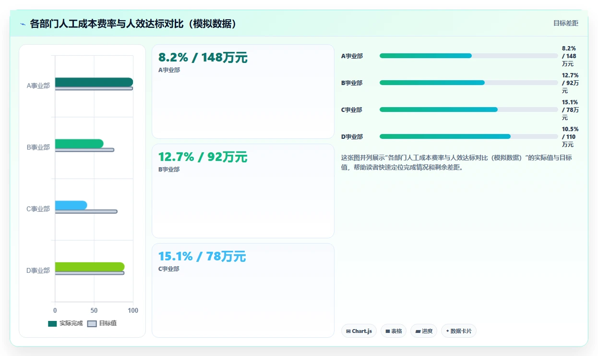Click C事业部 caption in the third data card
This screenshot has width=598, height=356.
point(169,269)
